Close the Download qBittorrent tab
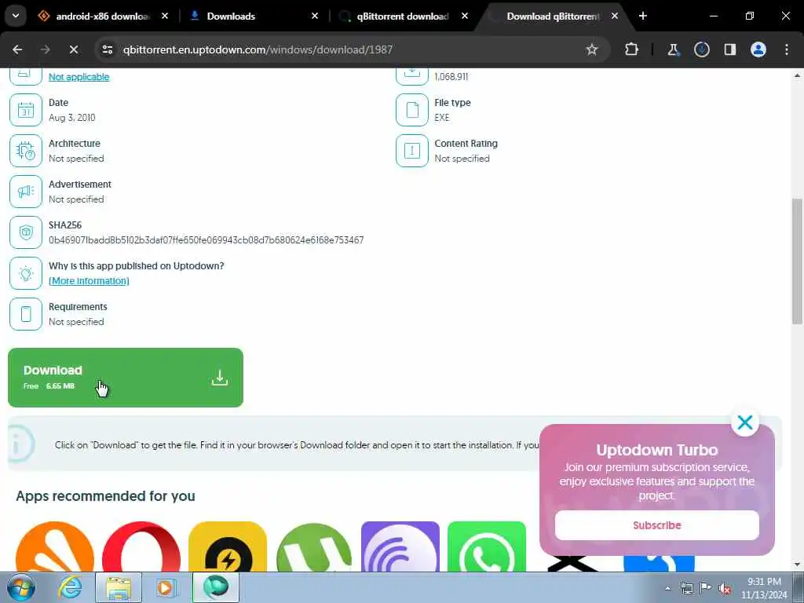This screenshot has width=804, height=603. (614, 16)
